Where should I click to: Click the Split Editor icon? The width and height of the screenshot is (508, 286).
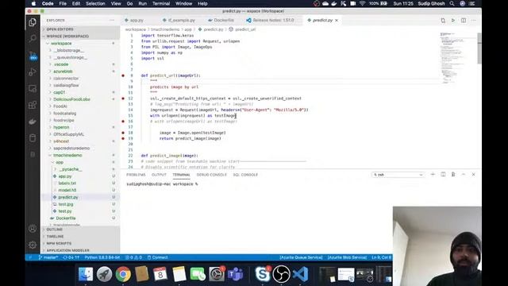[464, 21]
